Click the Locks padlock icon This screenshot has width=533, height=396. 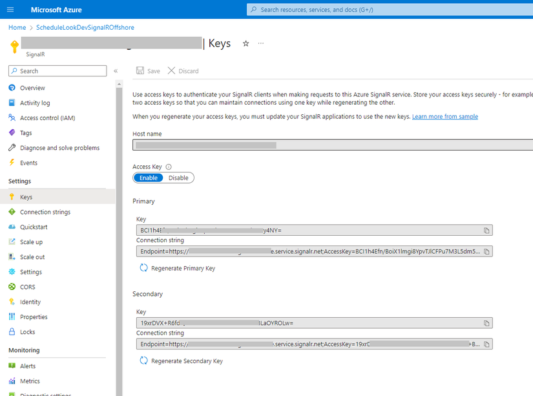pyautogui.click(x=12, y=331)
